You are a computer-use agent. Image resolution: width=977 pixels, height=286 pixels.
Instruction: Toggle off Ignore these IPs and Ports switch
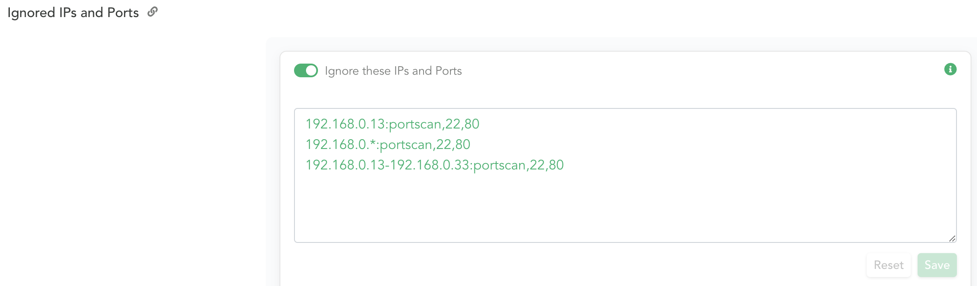point(306,70)
